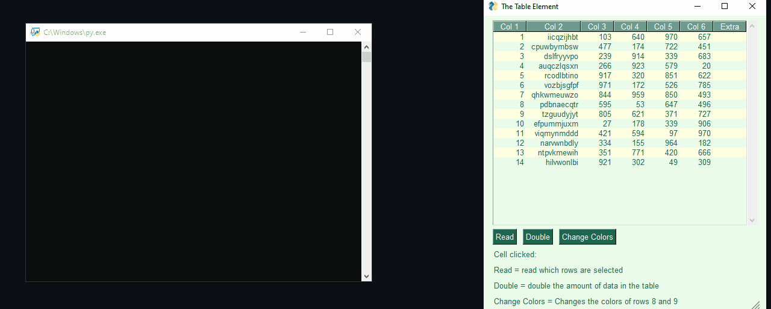
Task: Click the Col 1 column header
Action: click(510, 27)
